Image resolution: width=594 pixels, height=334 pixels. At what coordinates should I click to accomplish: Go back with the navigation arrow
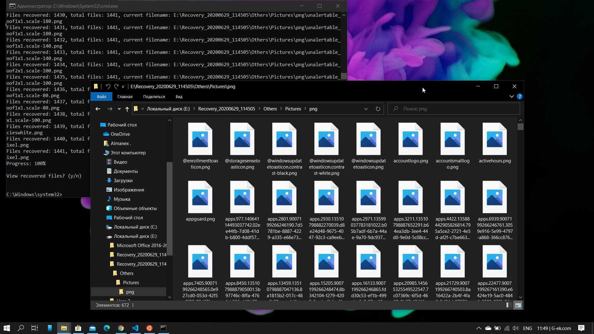click(x=98, y=109)
